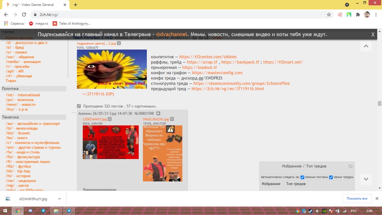This screenshot has width=382, height=215.
Task: Click the search icon next to cZDIZXel4XY.jpg
Action: (x=110, y=119)
